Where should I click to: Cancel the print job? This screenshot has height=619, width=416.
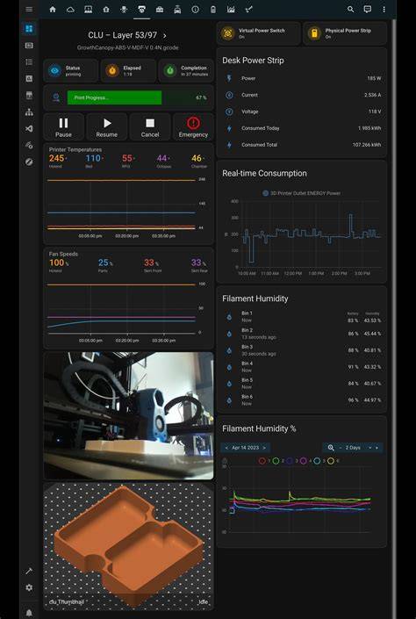[150, 127]
